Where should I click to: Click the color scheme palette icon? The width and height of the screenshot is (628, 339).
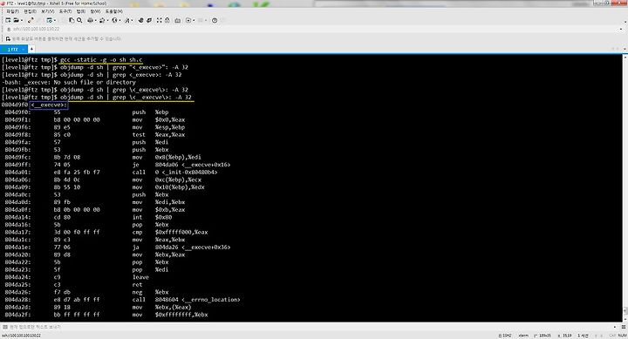click(102, 20)
